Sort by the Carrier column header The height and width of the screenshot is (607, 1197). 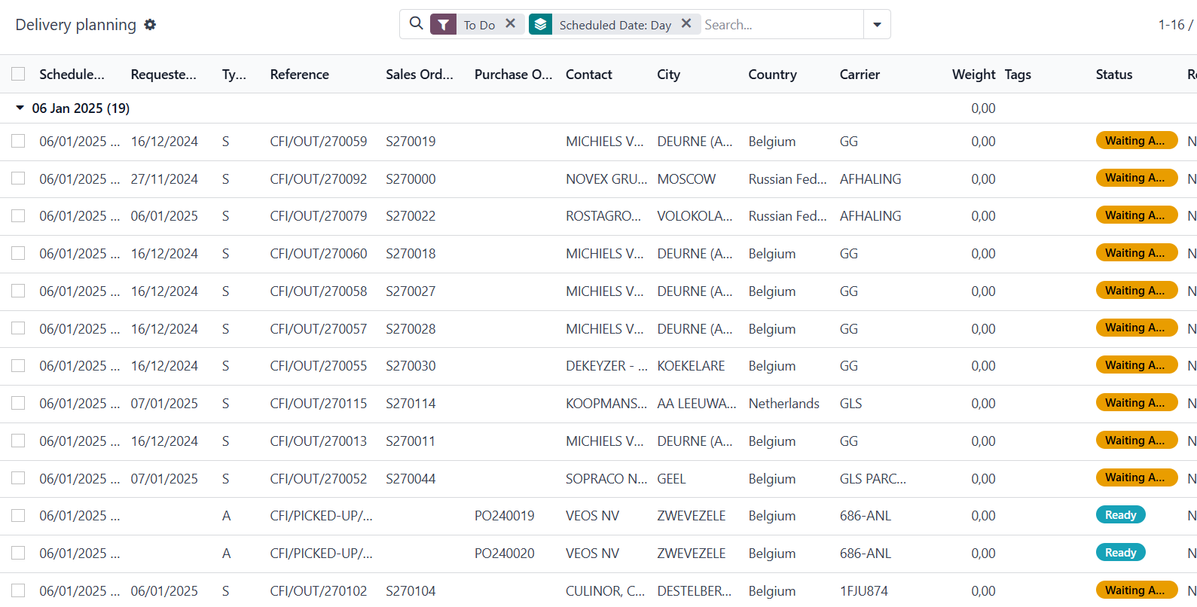click(860, 75)
